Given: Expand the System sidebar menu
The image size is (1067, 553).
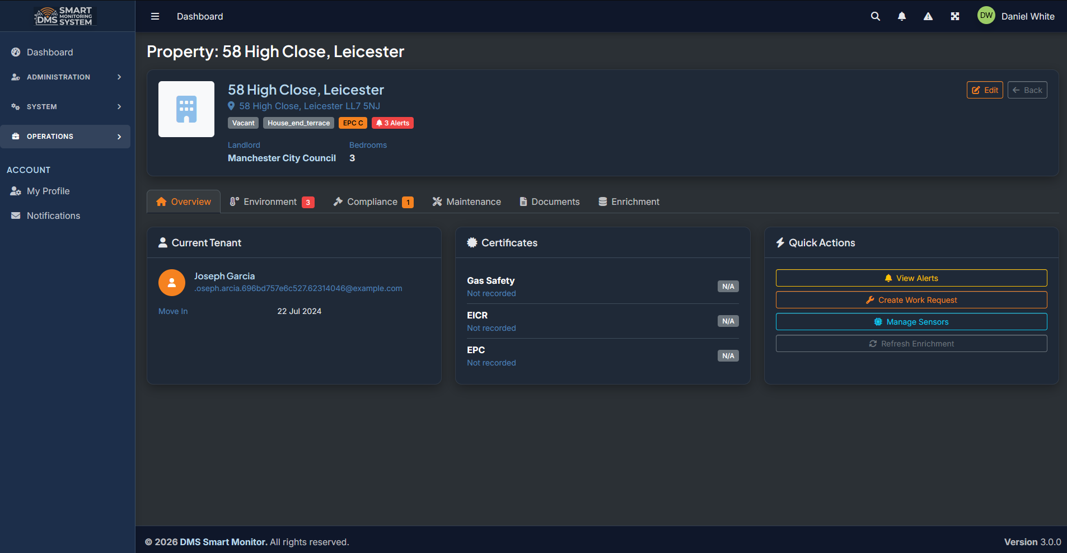Looking at the screenshot, I should 65,107.
